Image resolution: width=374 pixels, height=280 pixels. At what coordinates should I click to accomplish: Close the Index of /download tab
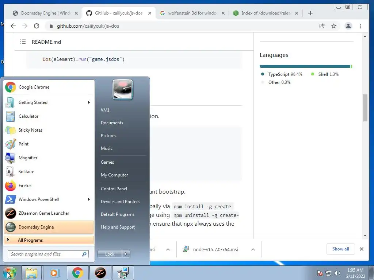(x=297, y=13)
